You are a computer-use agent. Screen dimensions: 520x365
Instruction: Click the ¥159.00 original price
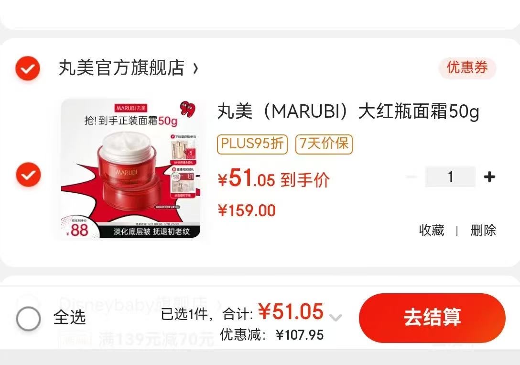point(247,210)
